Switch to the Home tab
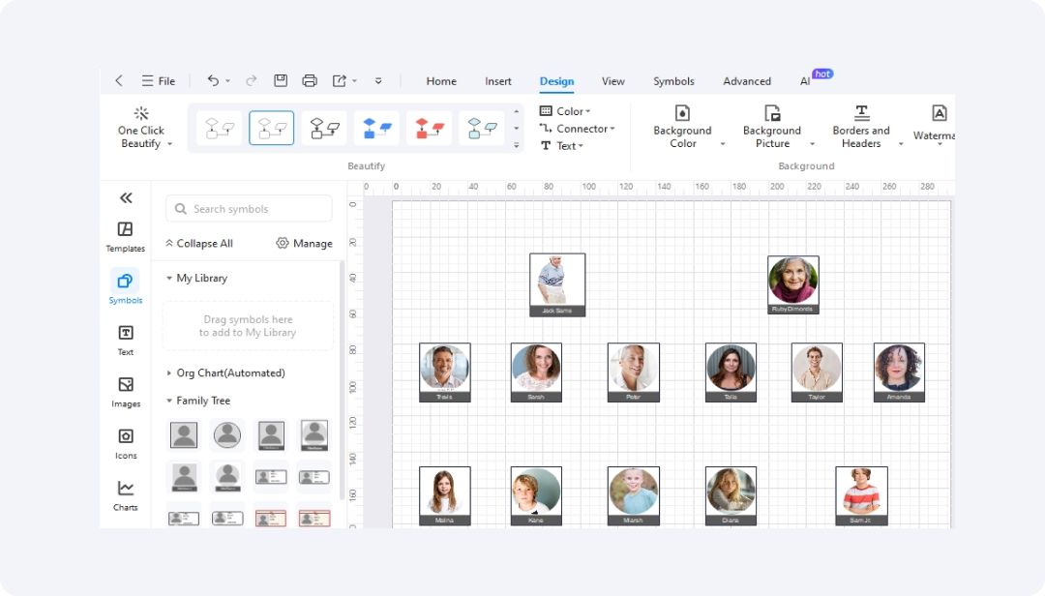This screenshot has width=1045, height=596. pos(441,81)
